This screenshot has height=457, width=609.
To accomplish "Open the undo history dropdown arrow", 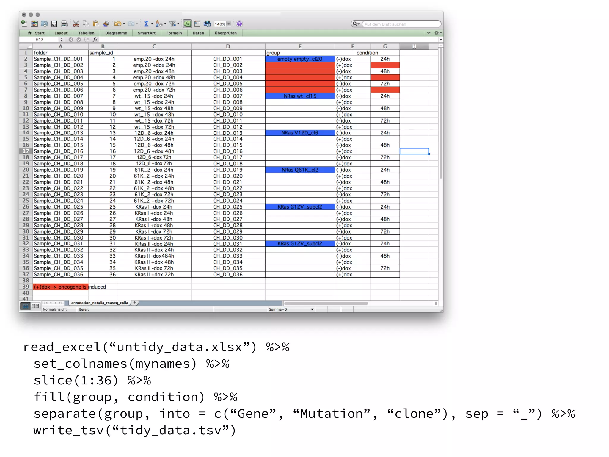I will (x=124, y=24).
